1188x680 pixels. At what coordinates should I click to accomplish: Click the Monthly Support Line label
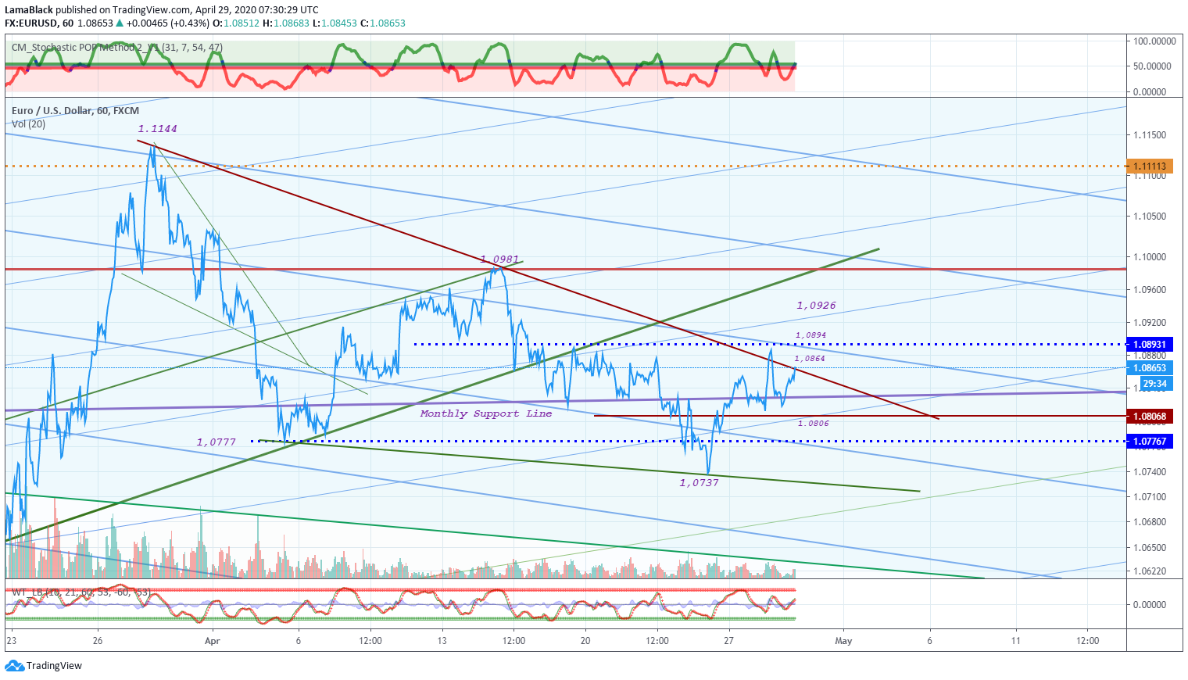click(x=486, y=413)
